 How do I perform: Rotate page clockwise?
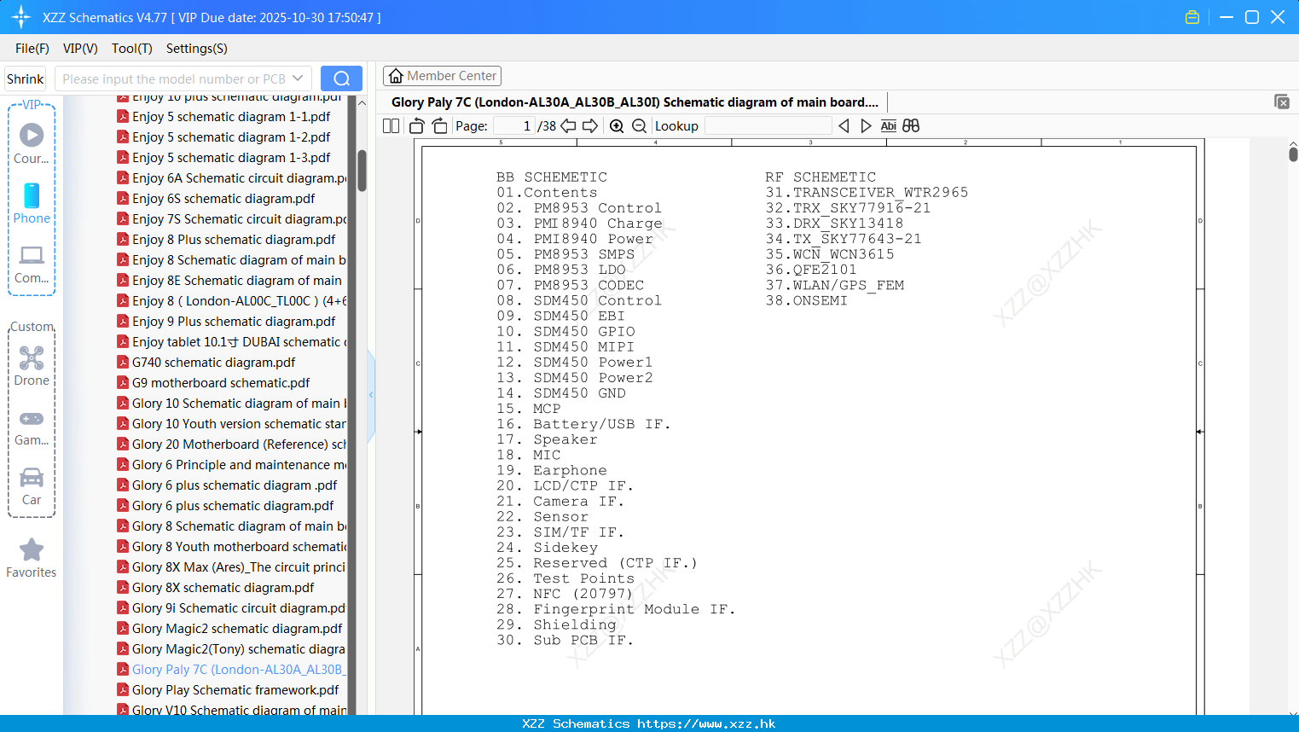tap(439, 125)
